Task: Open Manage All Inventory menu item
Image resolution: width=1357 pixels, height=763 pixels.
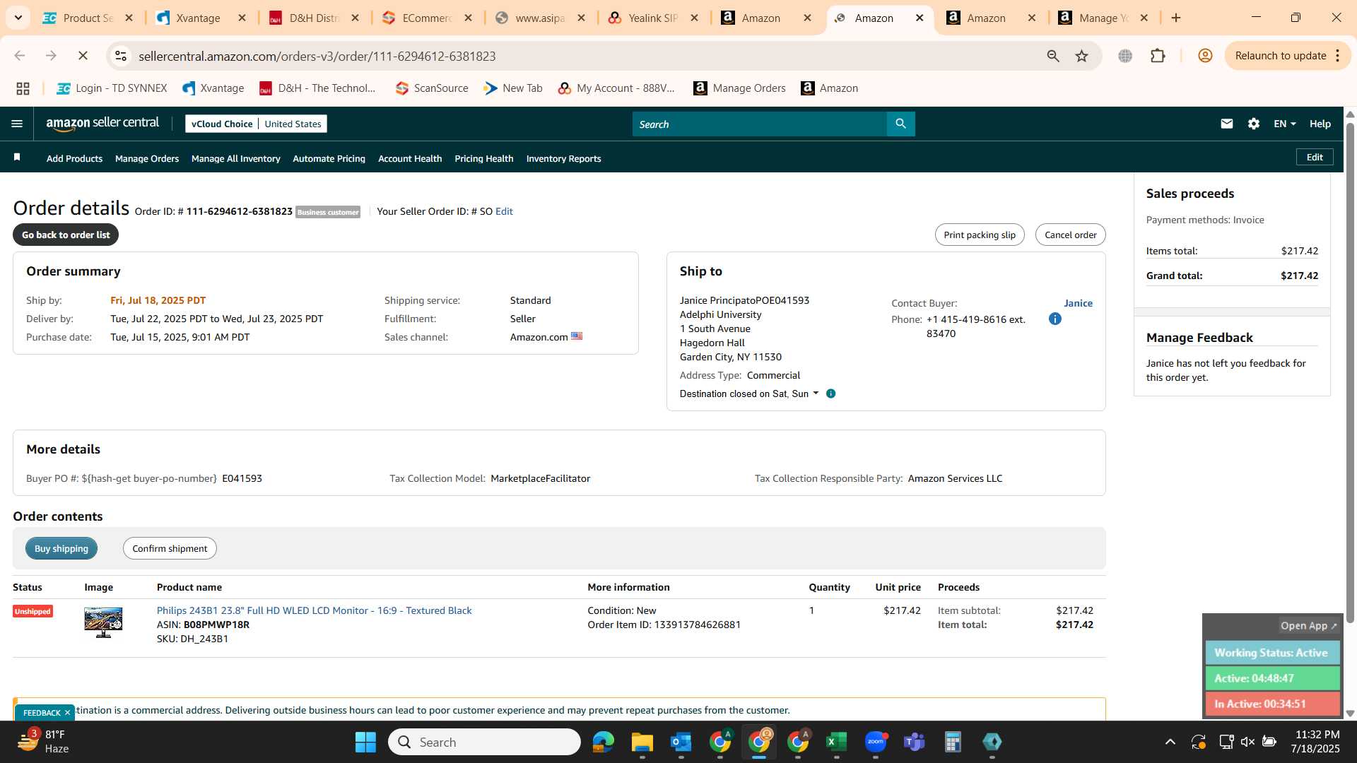Action: tap(235, 158)
